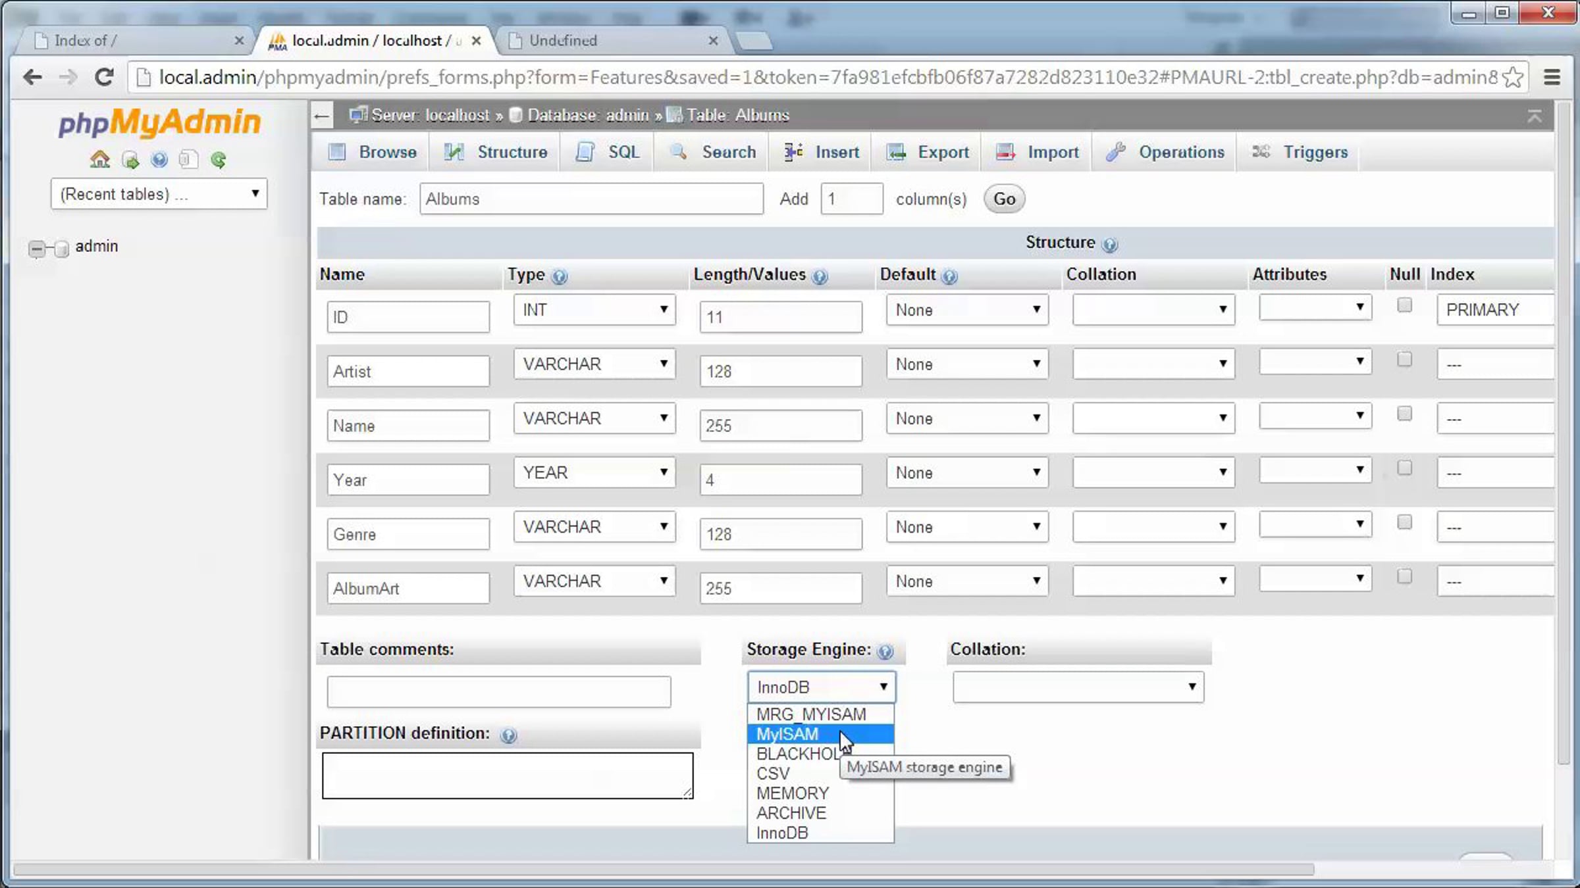Enable Null checkbox for Artist row
1580x888 pixels.
[1404, 359]
